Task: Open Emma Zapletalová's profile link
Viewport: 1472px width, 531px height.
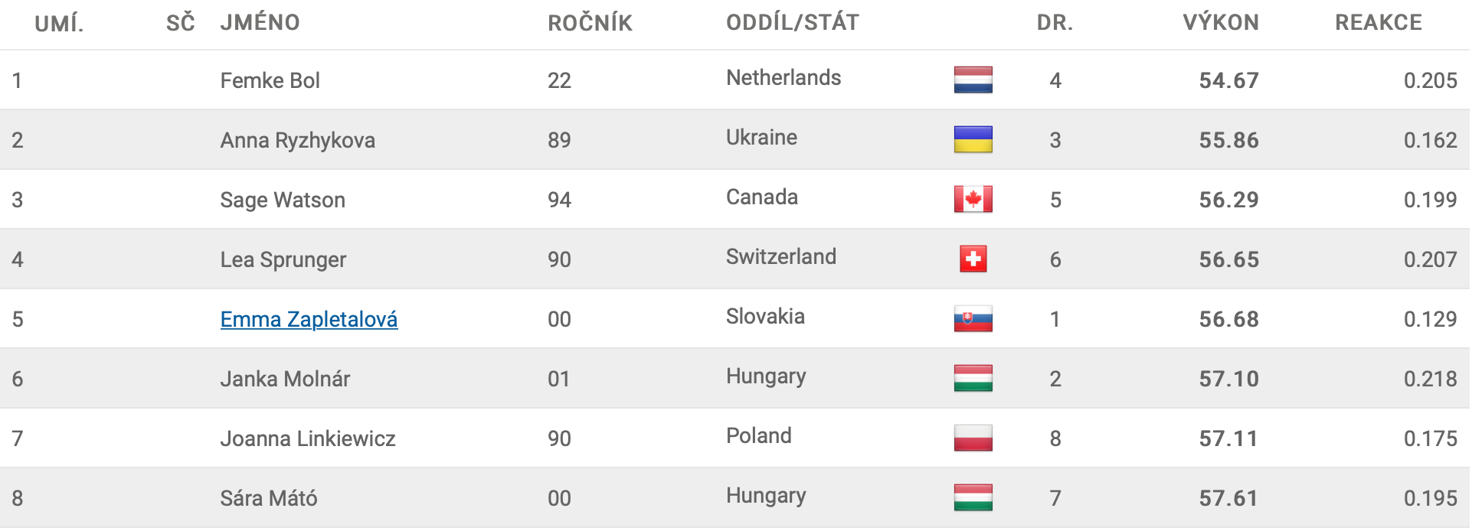Action: click(309, 319)
